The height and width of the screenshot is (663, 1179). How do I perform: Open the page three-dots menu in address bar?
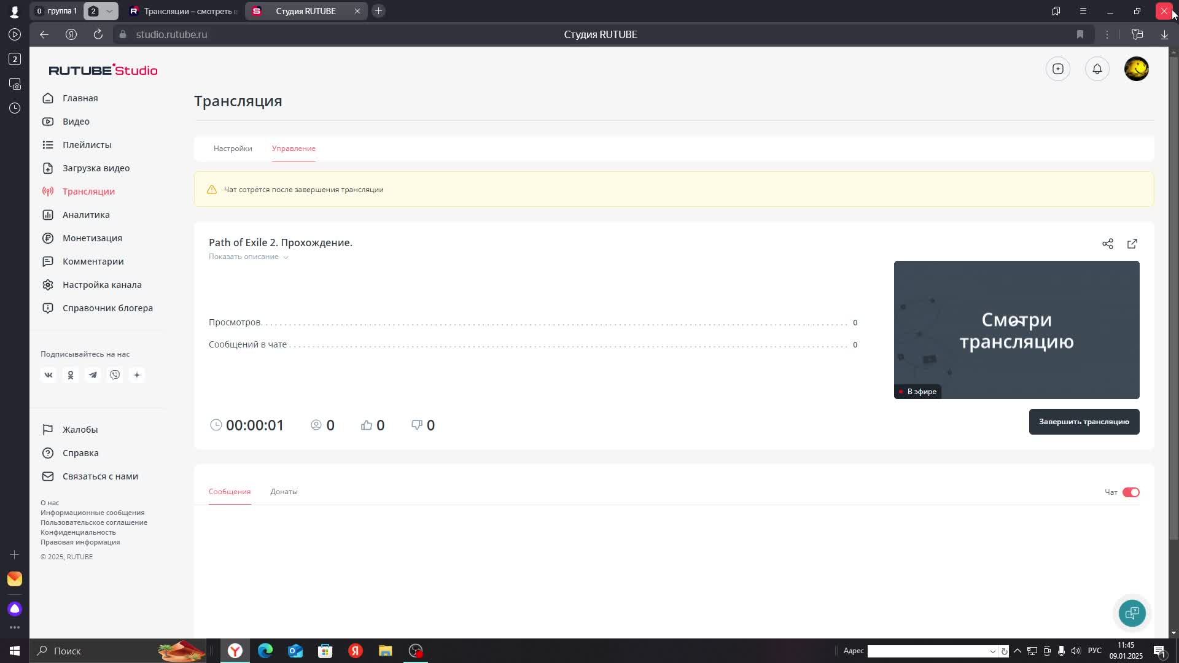(1107, 34)
